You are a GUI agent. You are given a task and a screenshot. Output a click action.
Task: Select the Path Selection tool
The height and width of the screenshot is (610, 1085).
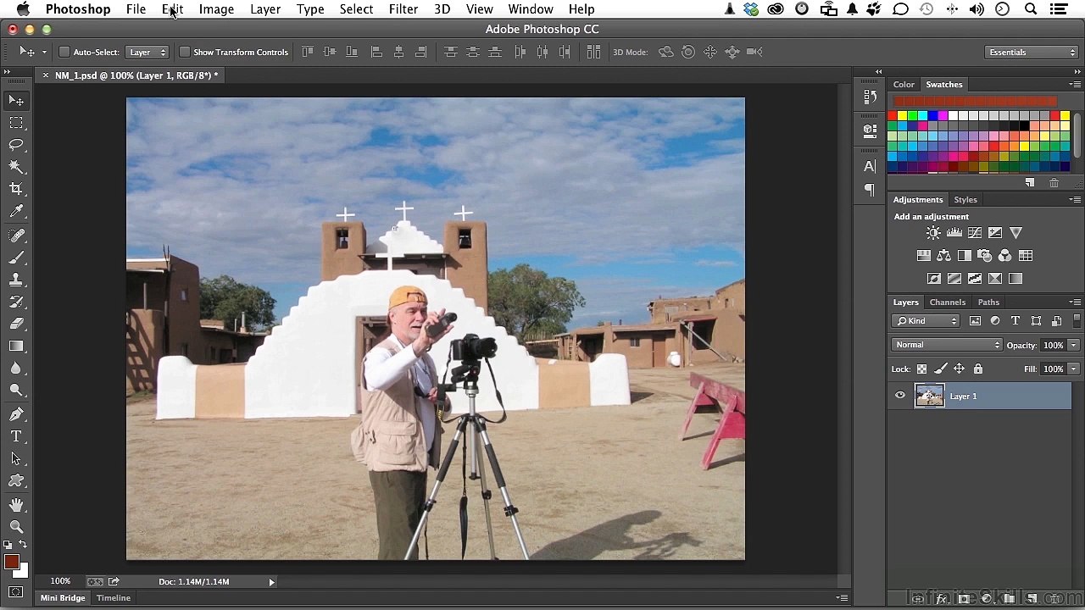coord(16,458)
